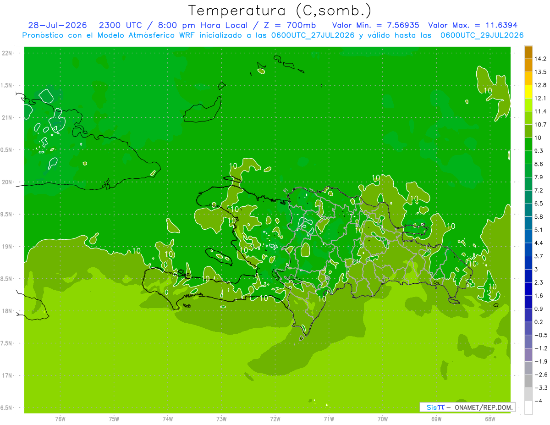
Task: Click the '17N' latitude label
Action: pos(6,376)
